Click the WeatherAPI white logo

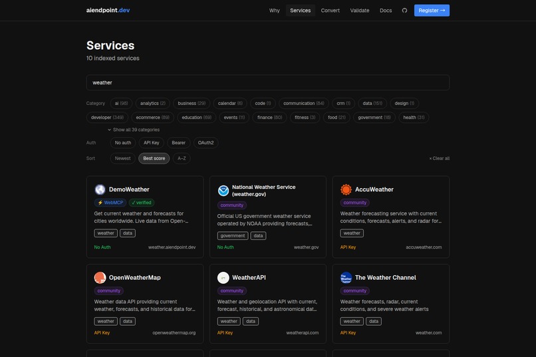point(223,277)
